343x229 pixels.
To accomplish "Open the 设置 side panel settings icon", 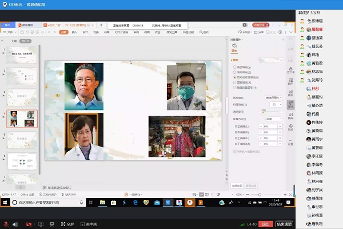I will (291, 142).
